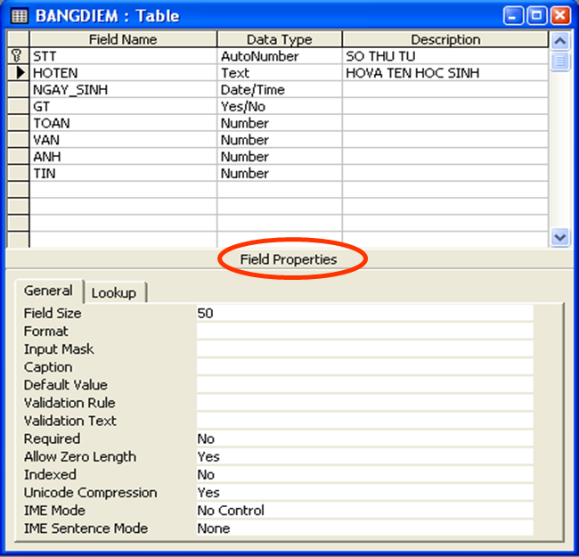
Task: Open the Number data type cell for TOAN
Action: (x=280, y=123)
